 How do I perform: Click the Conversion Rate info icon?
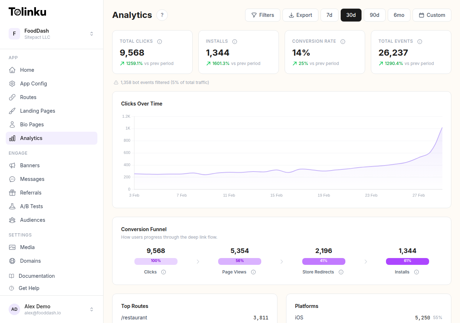342,41
